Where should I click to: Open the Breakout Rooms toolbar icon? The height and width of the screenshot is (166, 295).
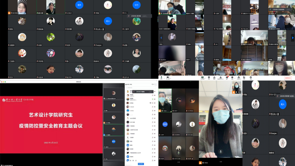coord(239,77)
